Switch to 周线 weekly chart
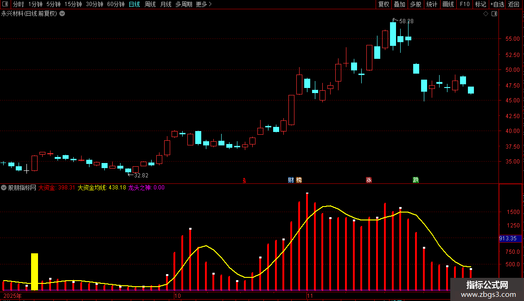 150,4
